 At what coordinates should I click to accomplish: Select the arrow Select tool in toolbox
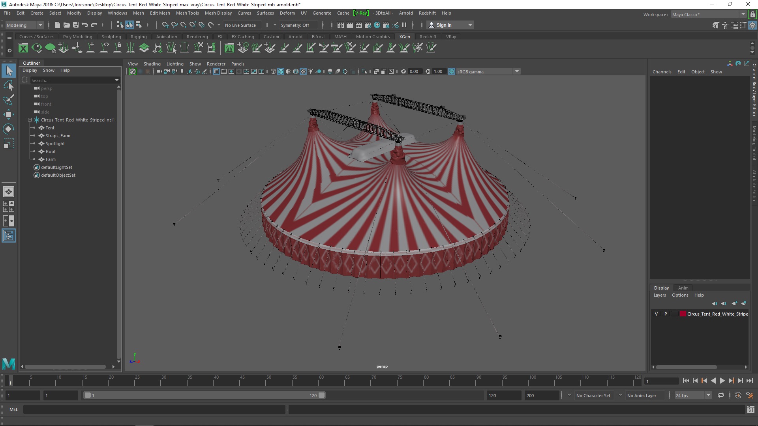9,71
